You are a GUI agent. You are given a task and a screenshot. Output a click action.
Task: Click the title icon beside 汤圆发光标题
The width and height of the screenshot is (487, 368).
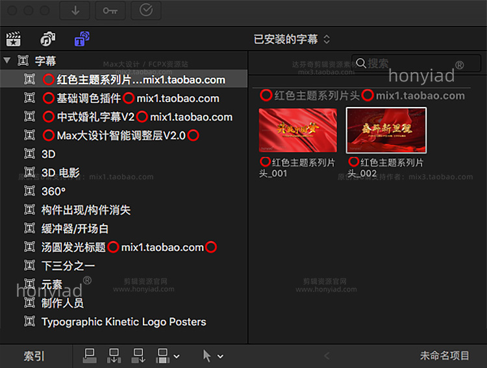(x=29, y=247)
